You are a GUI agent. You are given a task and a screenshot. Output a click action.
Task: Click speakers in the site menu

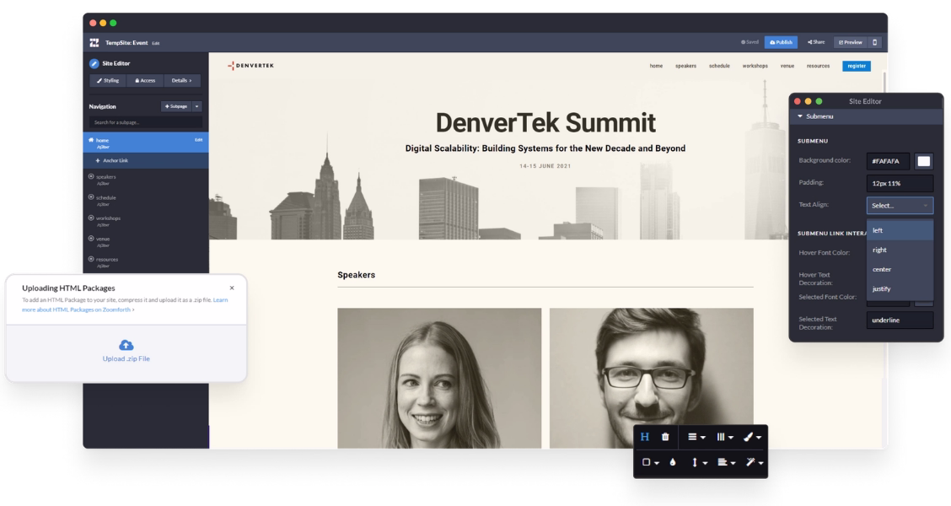tap(686, 66)
